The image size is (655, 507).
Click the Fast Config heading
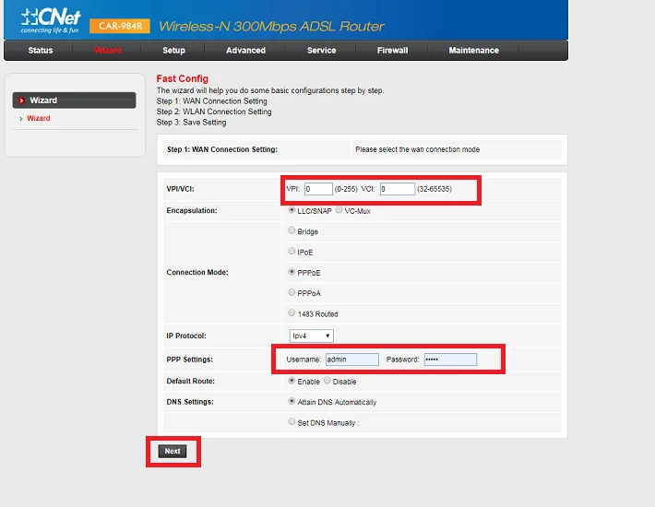182,78
